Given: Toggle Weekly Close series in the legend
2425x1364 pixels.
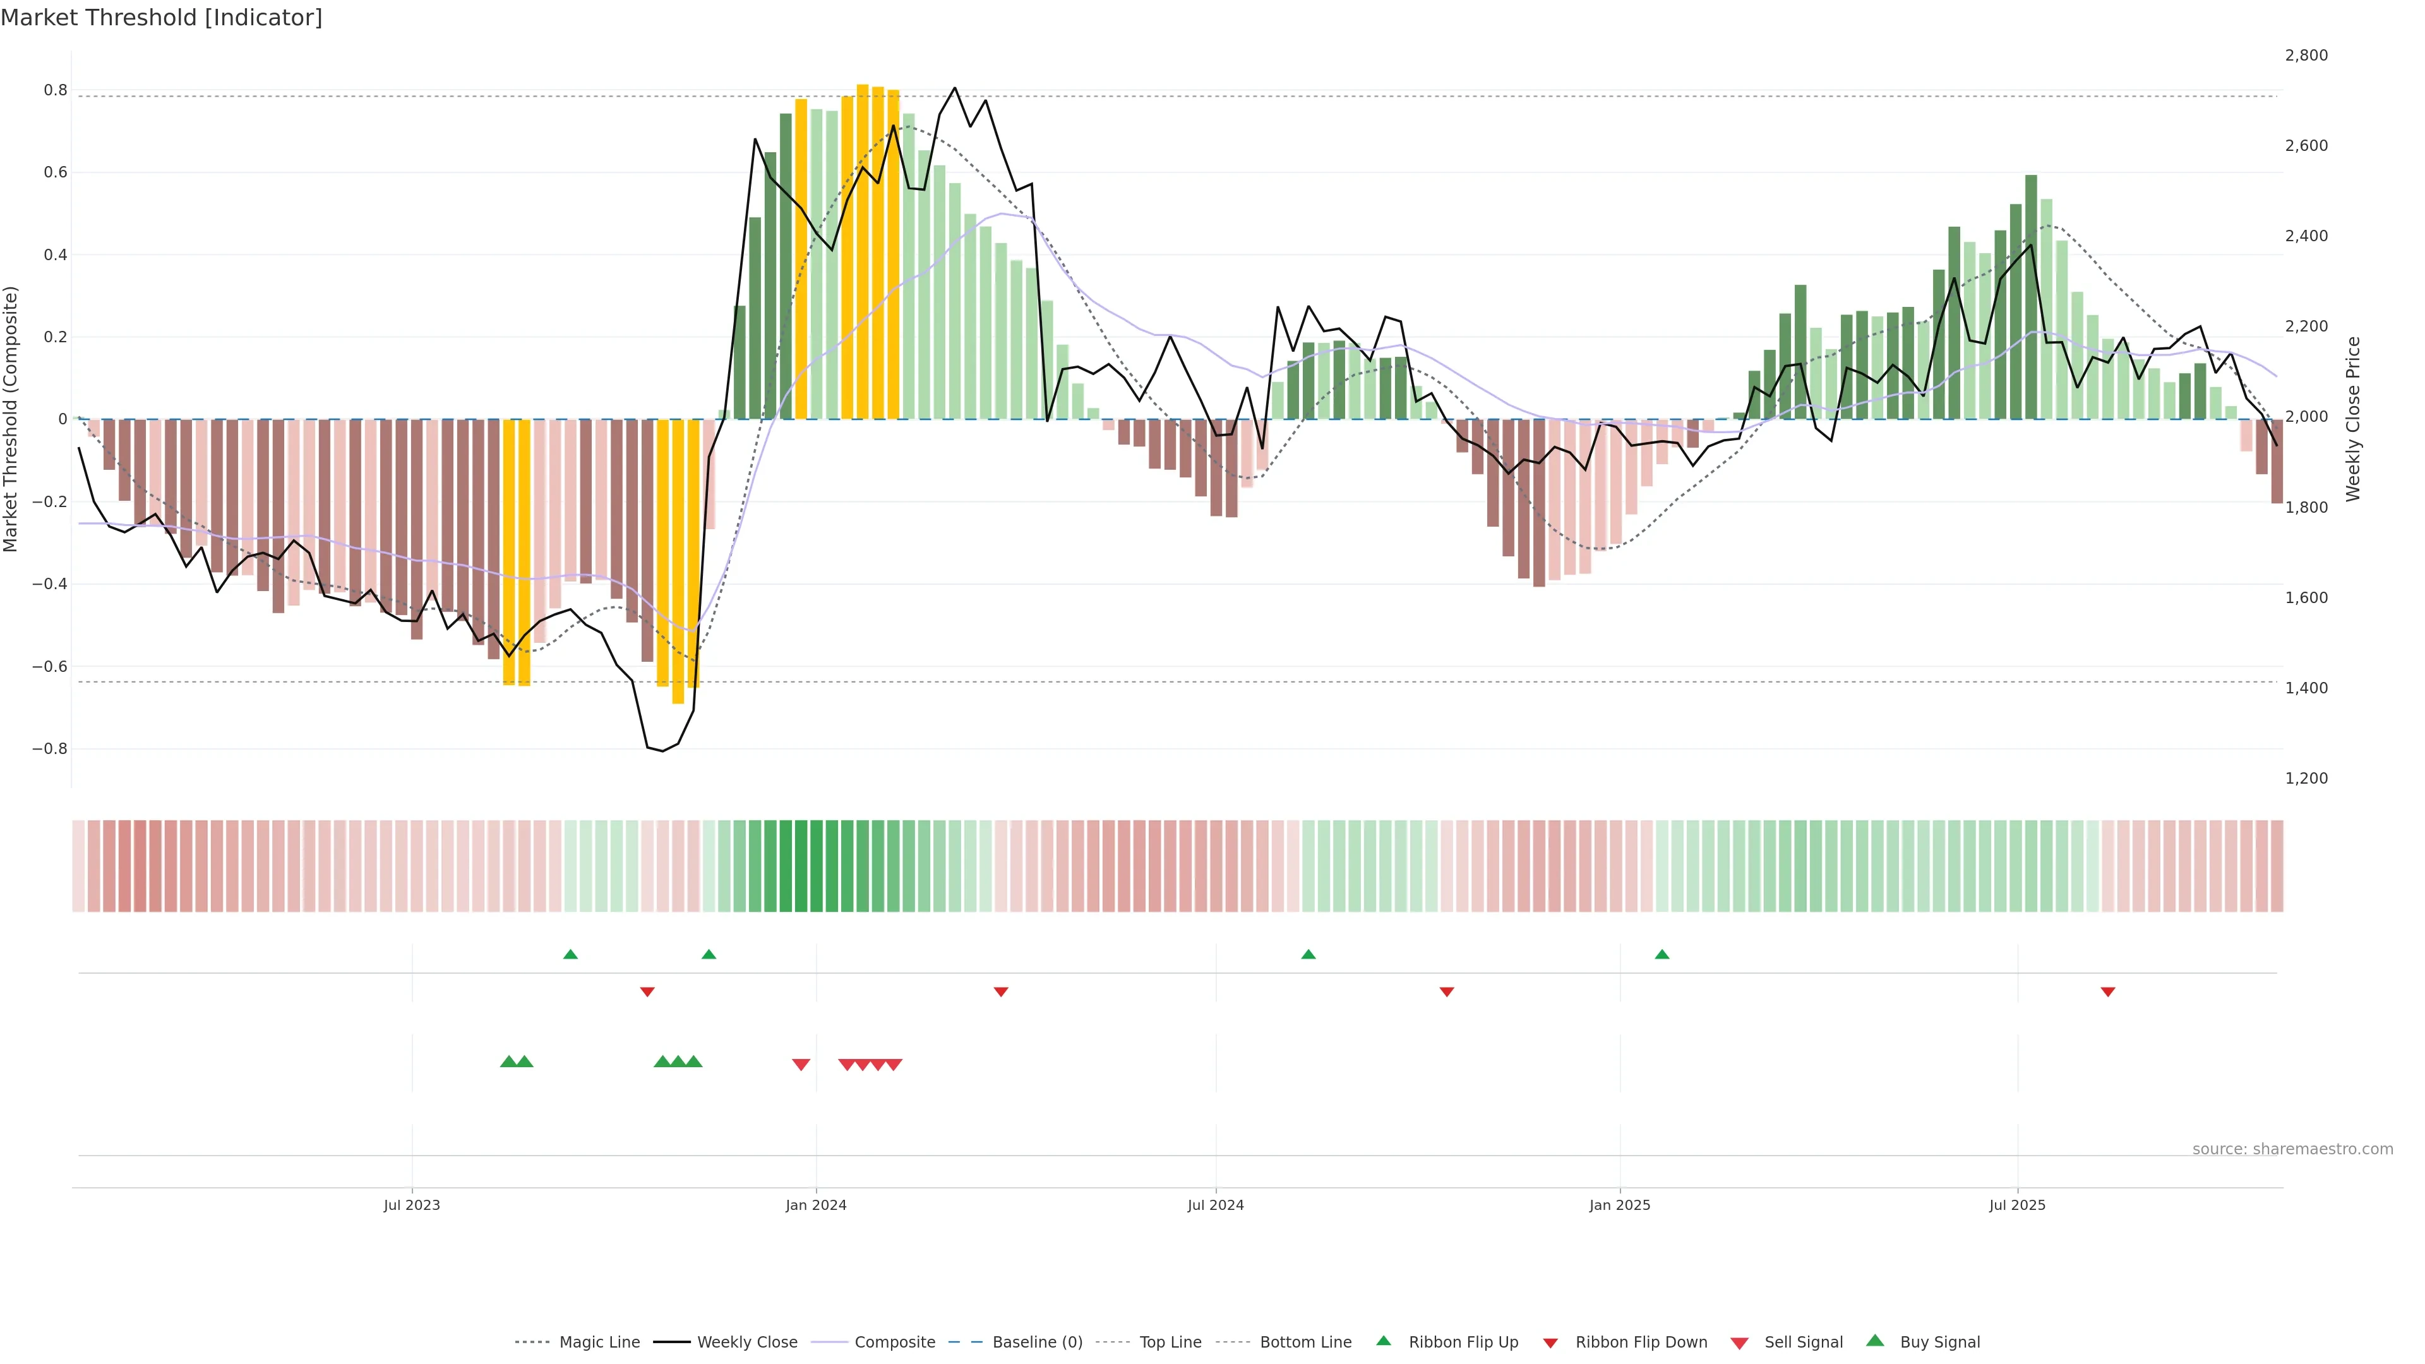Looking at the screenshot, I should [x=746, y=1343].
